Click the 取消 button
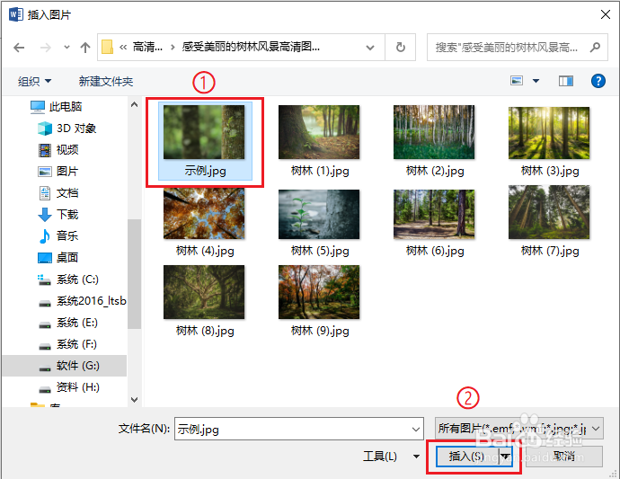The width and height of the screenshot is (620, 479). (564, 457)
